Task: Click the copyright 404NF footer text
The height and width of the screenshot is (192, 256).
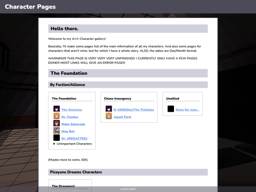Action: coord(128,189)
